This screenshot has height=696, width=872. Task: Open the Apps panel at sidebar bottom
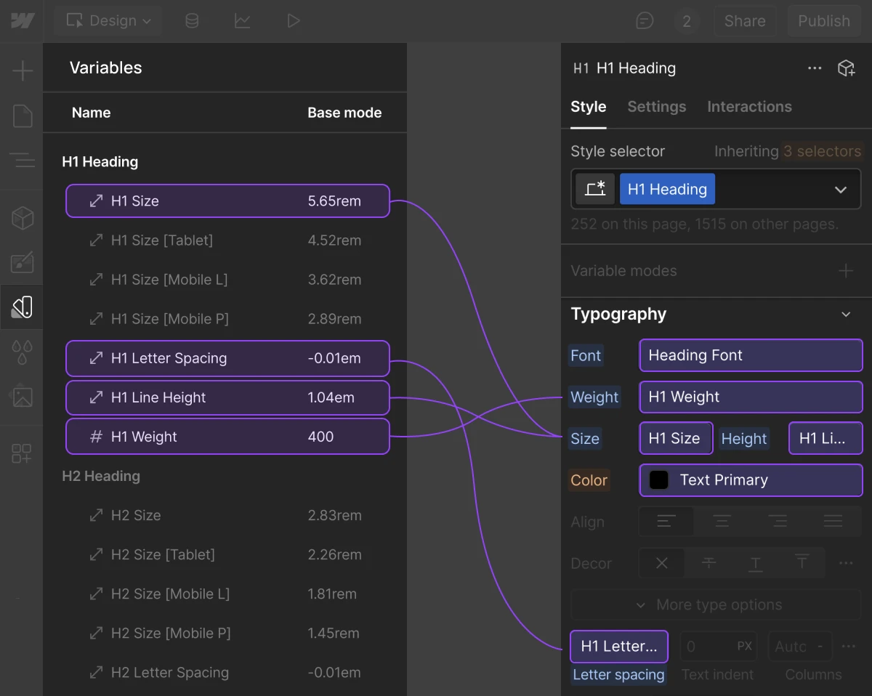coord(22,453)
